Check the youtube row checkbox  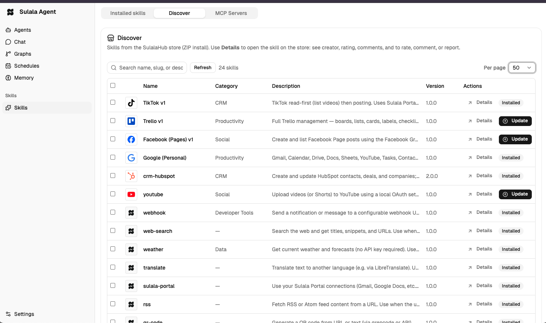click(113, 194)
